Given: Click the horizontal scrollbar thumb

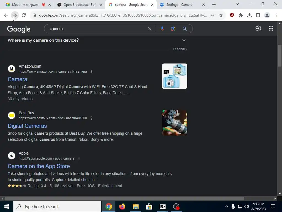Looking at the screenshot, I should 124,199.
